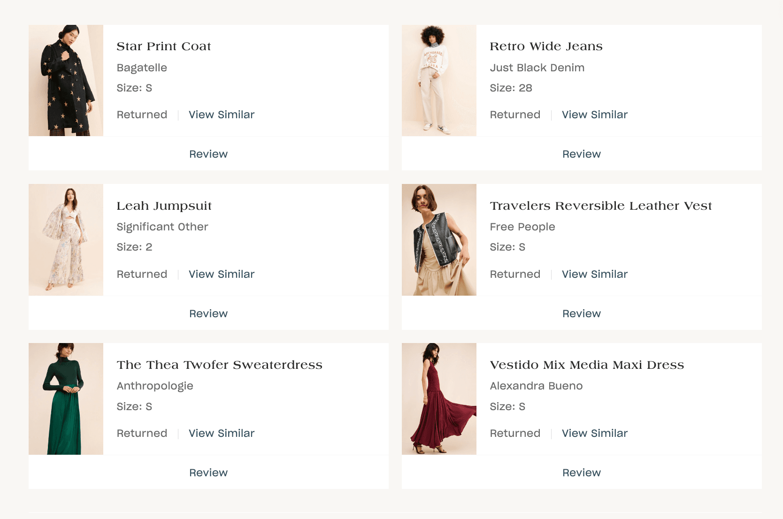
Task: Click the Size: 2 label
Action: pyautogui.click(x=134, y=247)
